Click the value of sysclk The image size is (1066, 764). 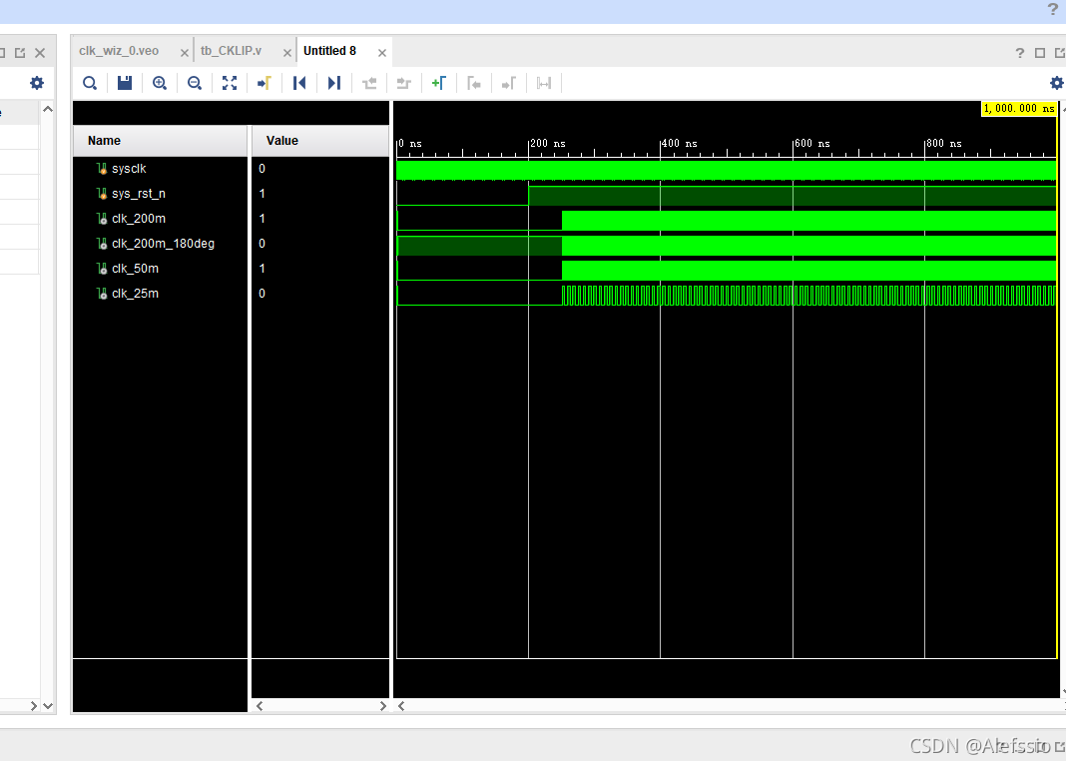[263, 169]
